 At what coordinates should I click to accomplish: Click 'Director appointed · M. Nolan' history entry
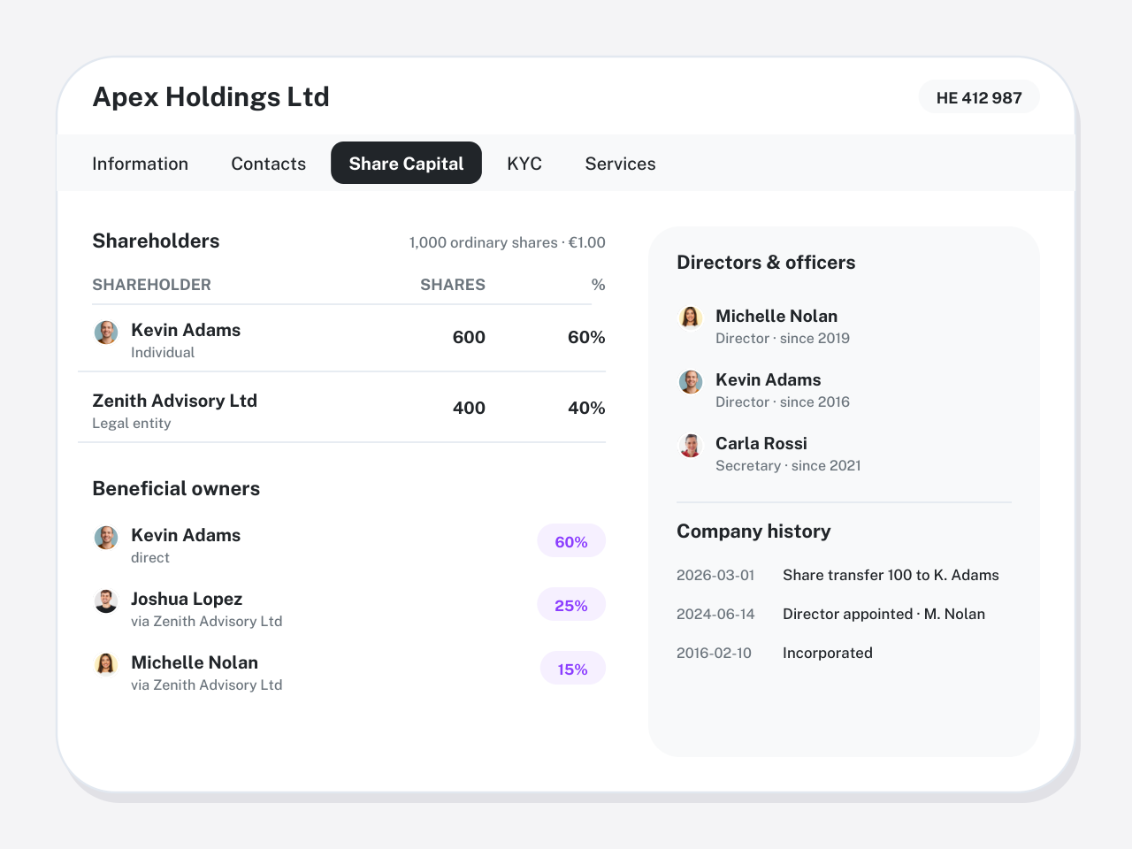(x=883, y=614)
